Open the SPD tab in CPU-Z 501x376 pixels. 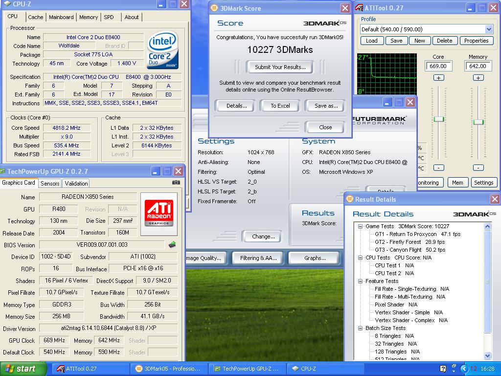tap(109, 17)
